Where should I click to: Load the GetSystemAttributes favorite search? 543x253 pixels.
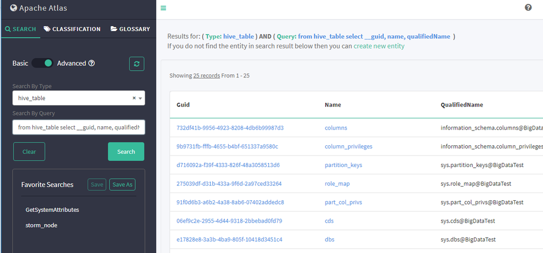click(x=52, y=210)
